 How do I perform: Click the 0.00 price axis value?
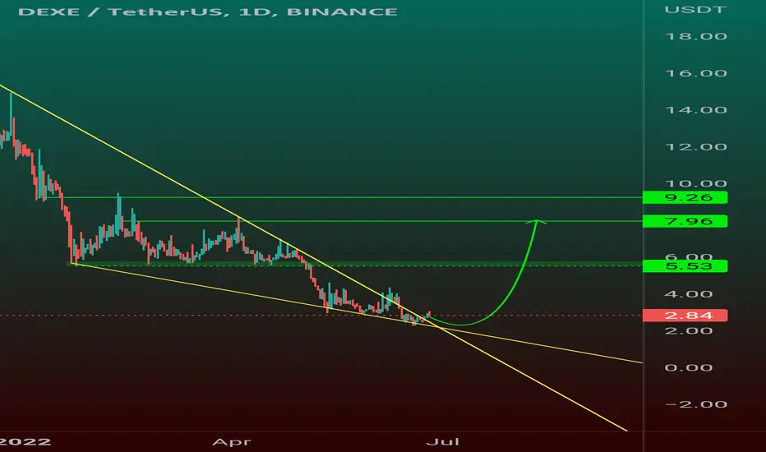(x=689, y=367)
